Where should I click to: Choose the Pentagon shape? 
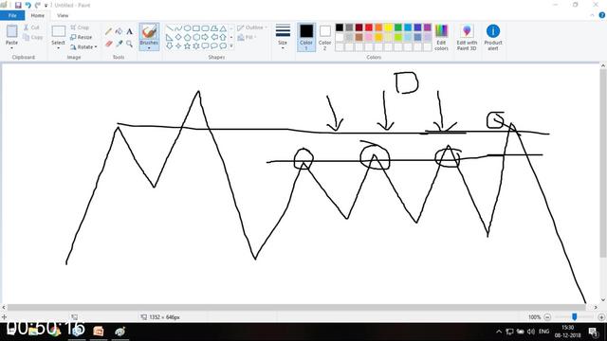pos(188,37)
